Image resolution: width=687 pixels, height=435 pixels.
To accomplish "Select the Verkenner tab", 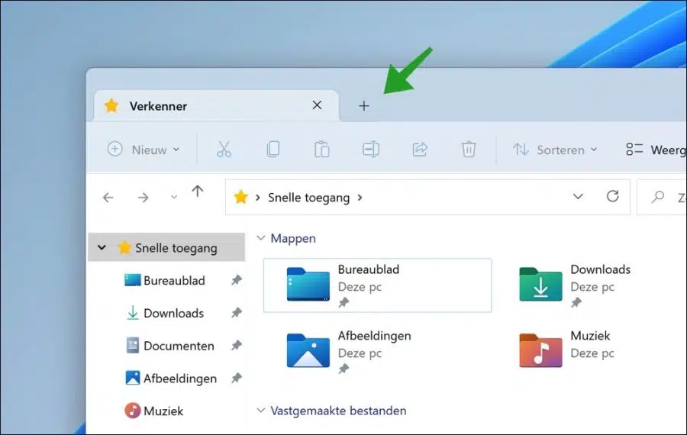I will point(217,106).
